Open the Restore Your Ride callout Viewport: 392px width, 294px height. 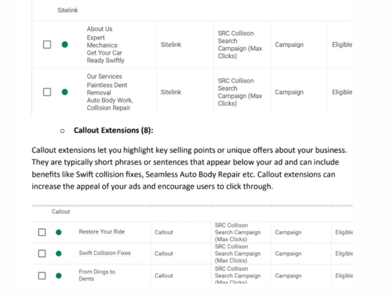point(102,232)
